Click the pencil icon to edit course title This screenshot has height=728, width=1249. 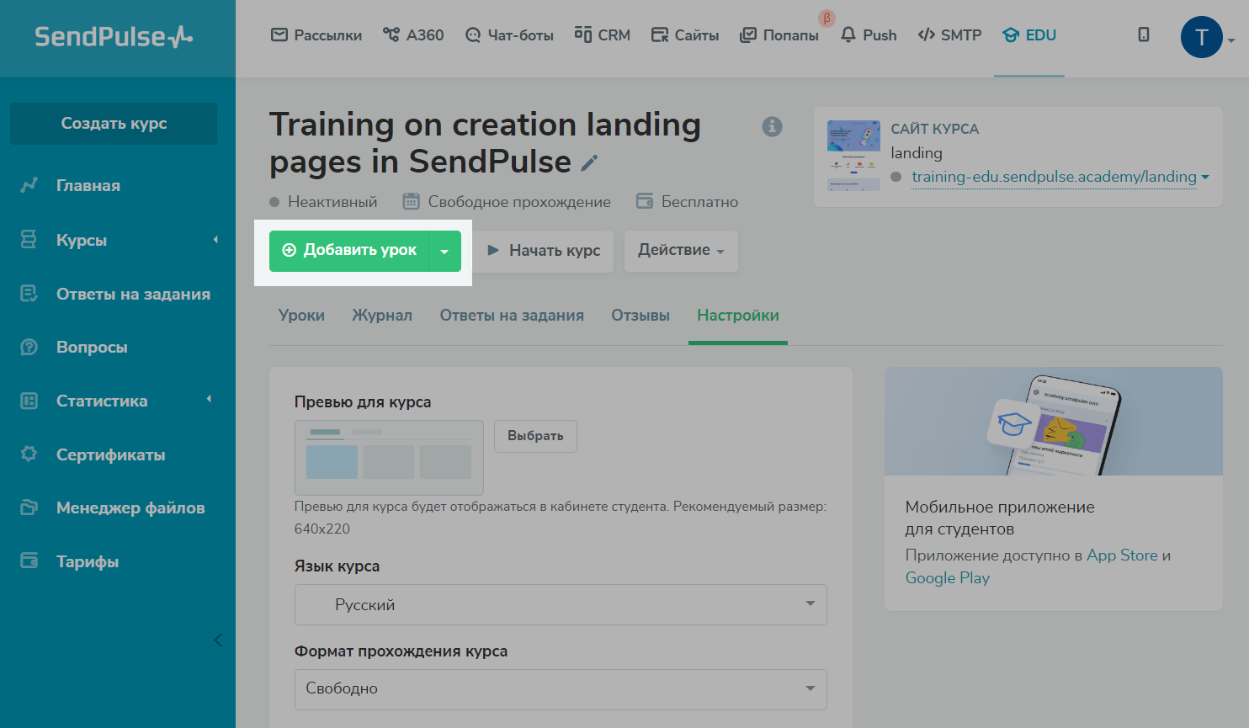pyautogui.click(x=589, y=162)
